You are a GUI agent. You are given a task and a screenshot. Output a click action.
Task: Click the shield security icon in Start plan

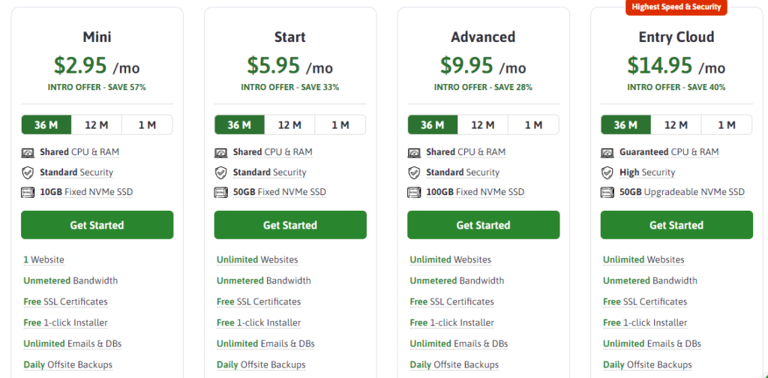tap(221, 172)
